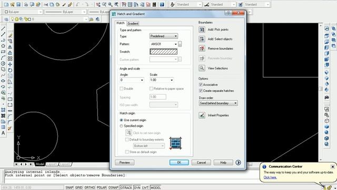Open the color ByLayer dropdown
Viewport: 337px width, 190px height.
pyautogui.click(x=23, y=12)
